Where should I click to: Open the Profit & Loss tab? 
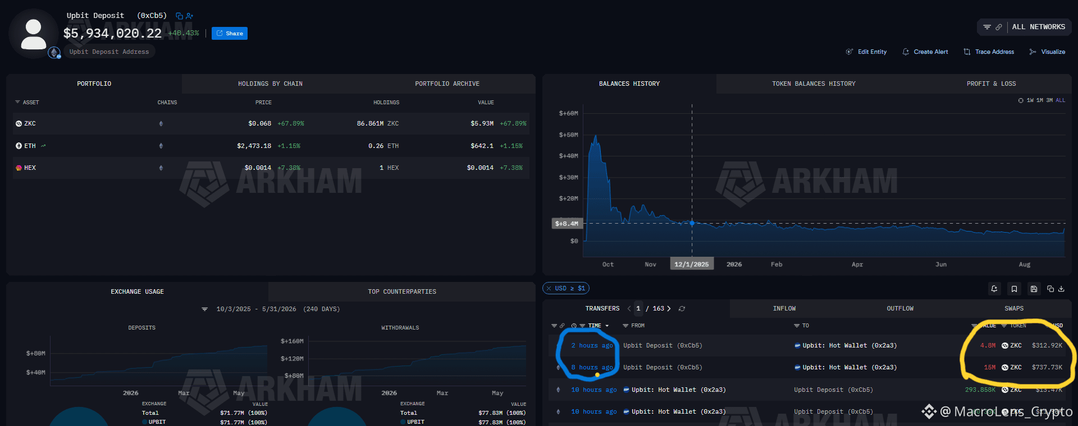pyautogui.click(x=991, y=84)
